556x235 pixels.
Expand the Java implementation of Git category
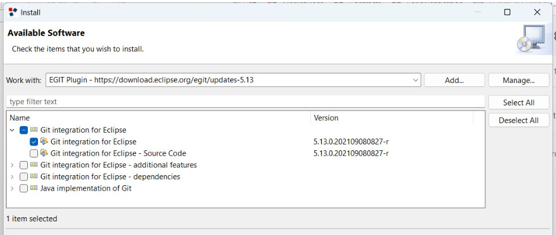click(x=12, y=188)
